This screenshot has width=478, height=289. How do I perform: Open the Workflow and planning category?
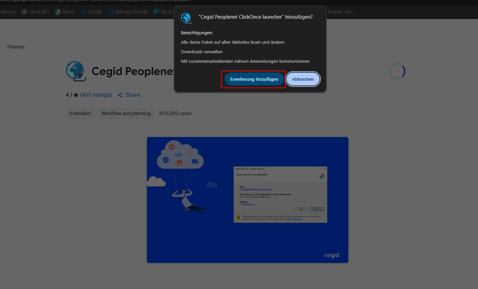click(x=126, y=113)
